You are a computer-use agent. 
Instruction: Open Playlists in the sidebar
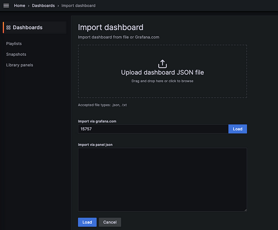[x=14, y=44]
